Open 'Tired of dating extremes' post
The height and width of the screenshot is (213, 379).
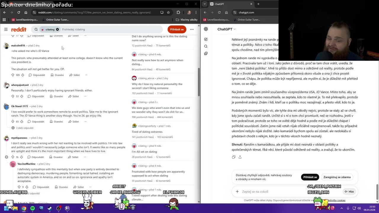pos(147,132)
